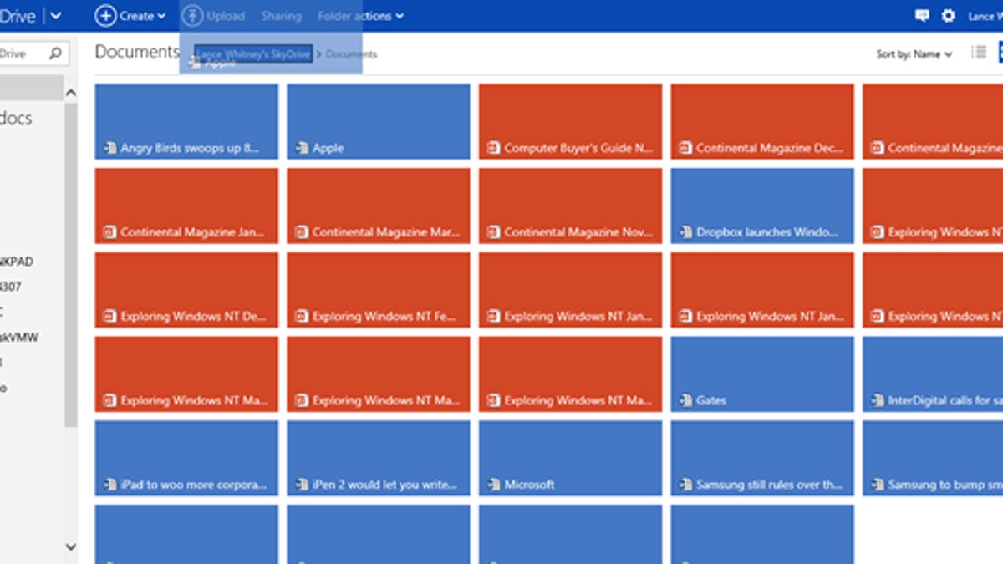
Task: Click the messaging icon in the header
Action: click(x=922, y=14)
